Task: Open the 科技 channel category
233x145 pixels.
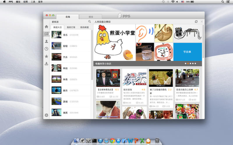Action: (x=70, y=68)
